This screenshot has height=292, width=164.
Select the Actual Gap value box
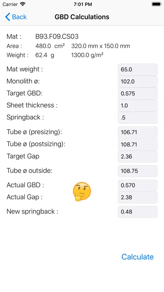pyautogui.click(x=138, y=197)
